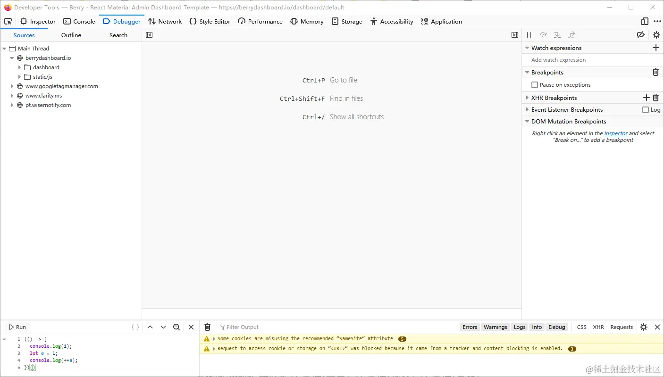
Task: Toggle the Requests filter
Action: [x=622, y=327]
